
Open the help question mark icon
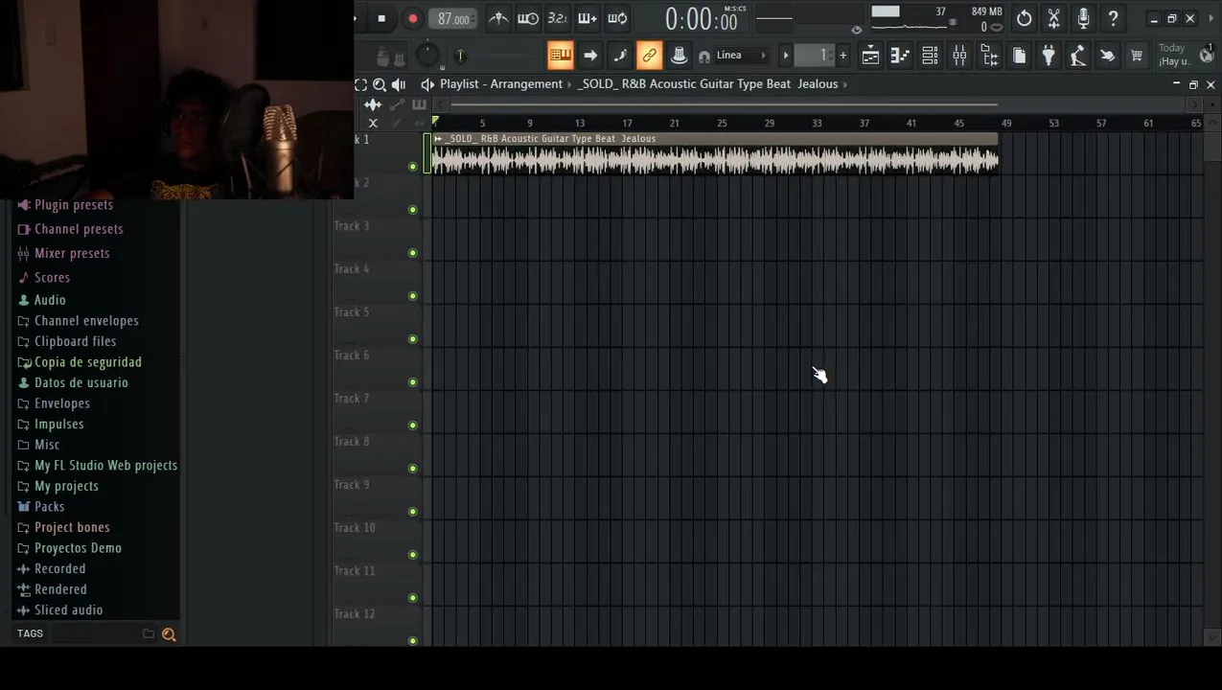[1113, 18]
